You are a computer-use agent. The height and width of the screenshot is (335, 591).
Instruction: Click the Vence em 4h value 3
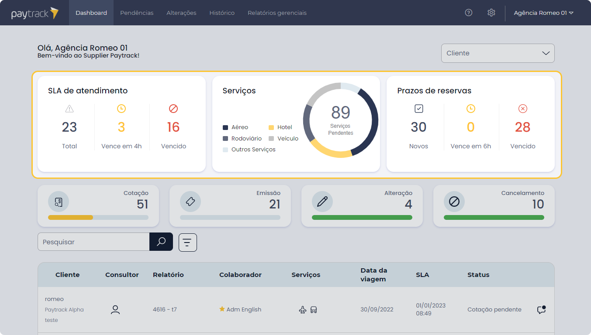point(121,127)
